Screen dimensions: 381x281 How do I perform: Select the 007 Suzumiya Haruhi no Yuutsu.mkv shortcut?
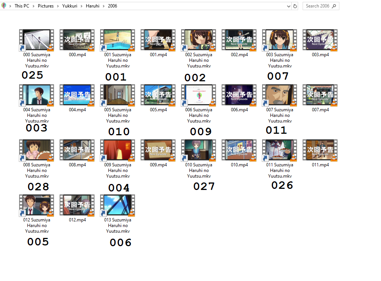click(x=280, y=95)
